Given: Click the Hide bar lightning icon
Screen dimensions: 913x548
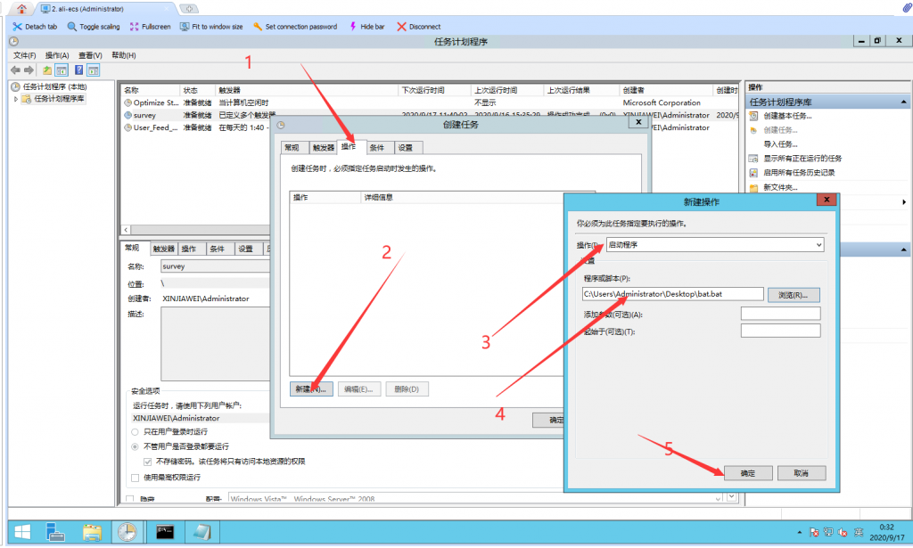Looking at the screenshot, I should (x=353, y=27).
